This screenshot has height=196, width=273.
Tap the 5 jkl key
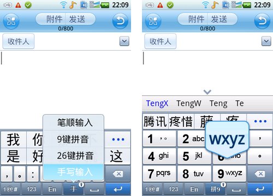[x=194, y=156]
